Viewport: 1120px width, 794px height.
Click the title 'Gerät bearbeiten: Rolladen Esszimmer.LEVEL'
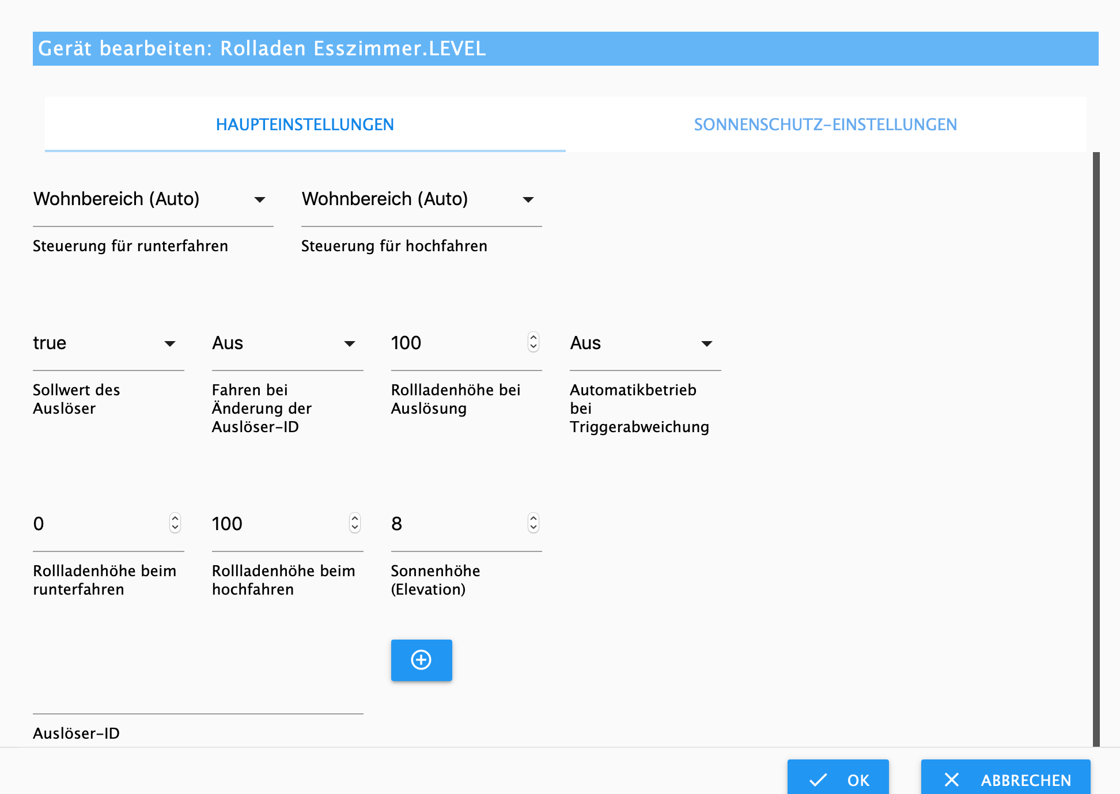pos(262,48)
